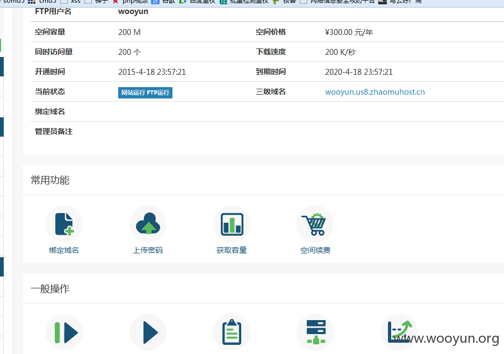This screenshot has height=354, width=504.
Task: Open the clipboard list icon
Action: tap(232, 332)
